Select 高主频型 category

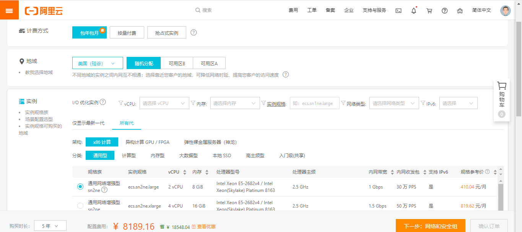click(255, 155)
